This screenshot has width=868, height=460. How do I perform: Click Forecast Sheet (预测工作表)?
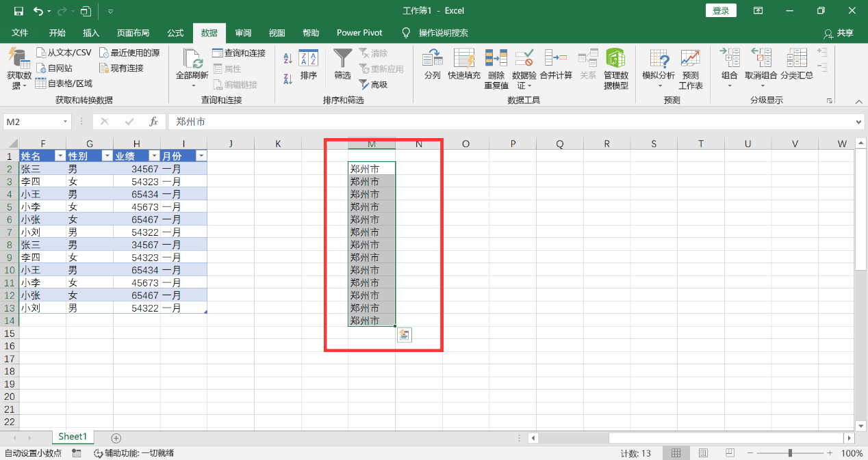pyautogui.click(x=691, y=69)
